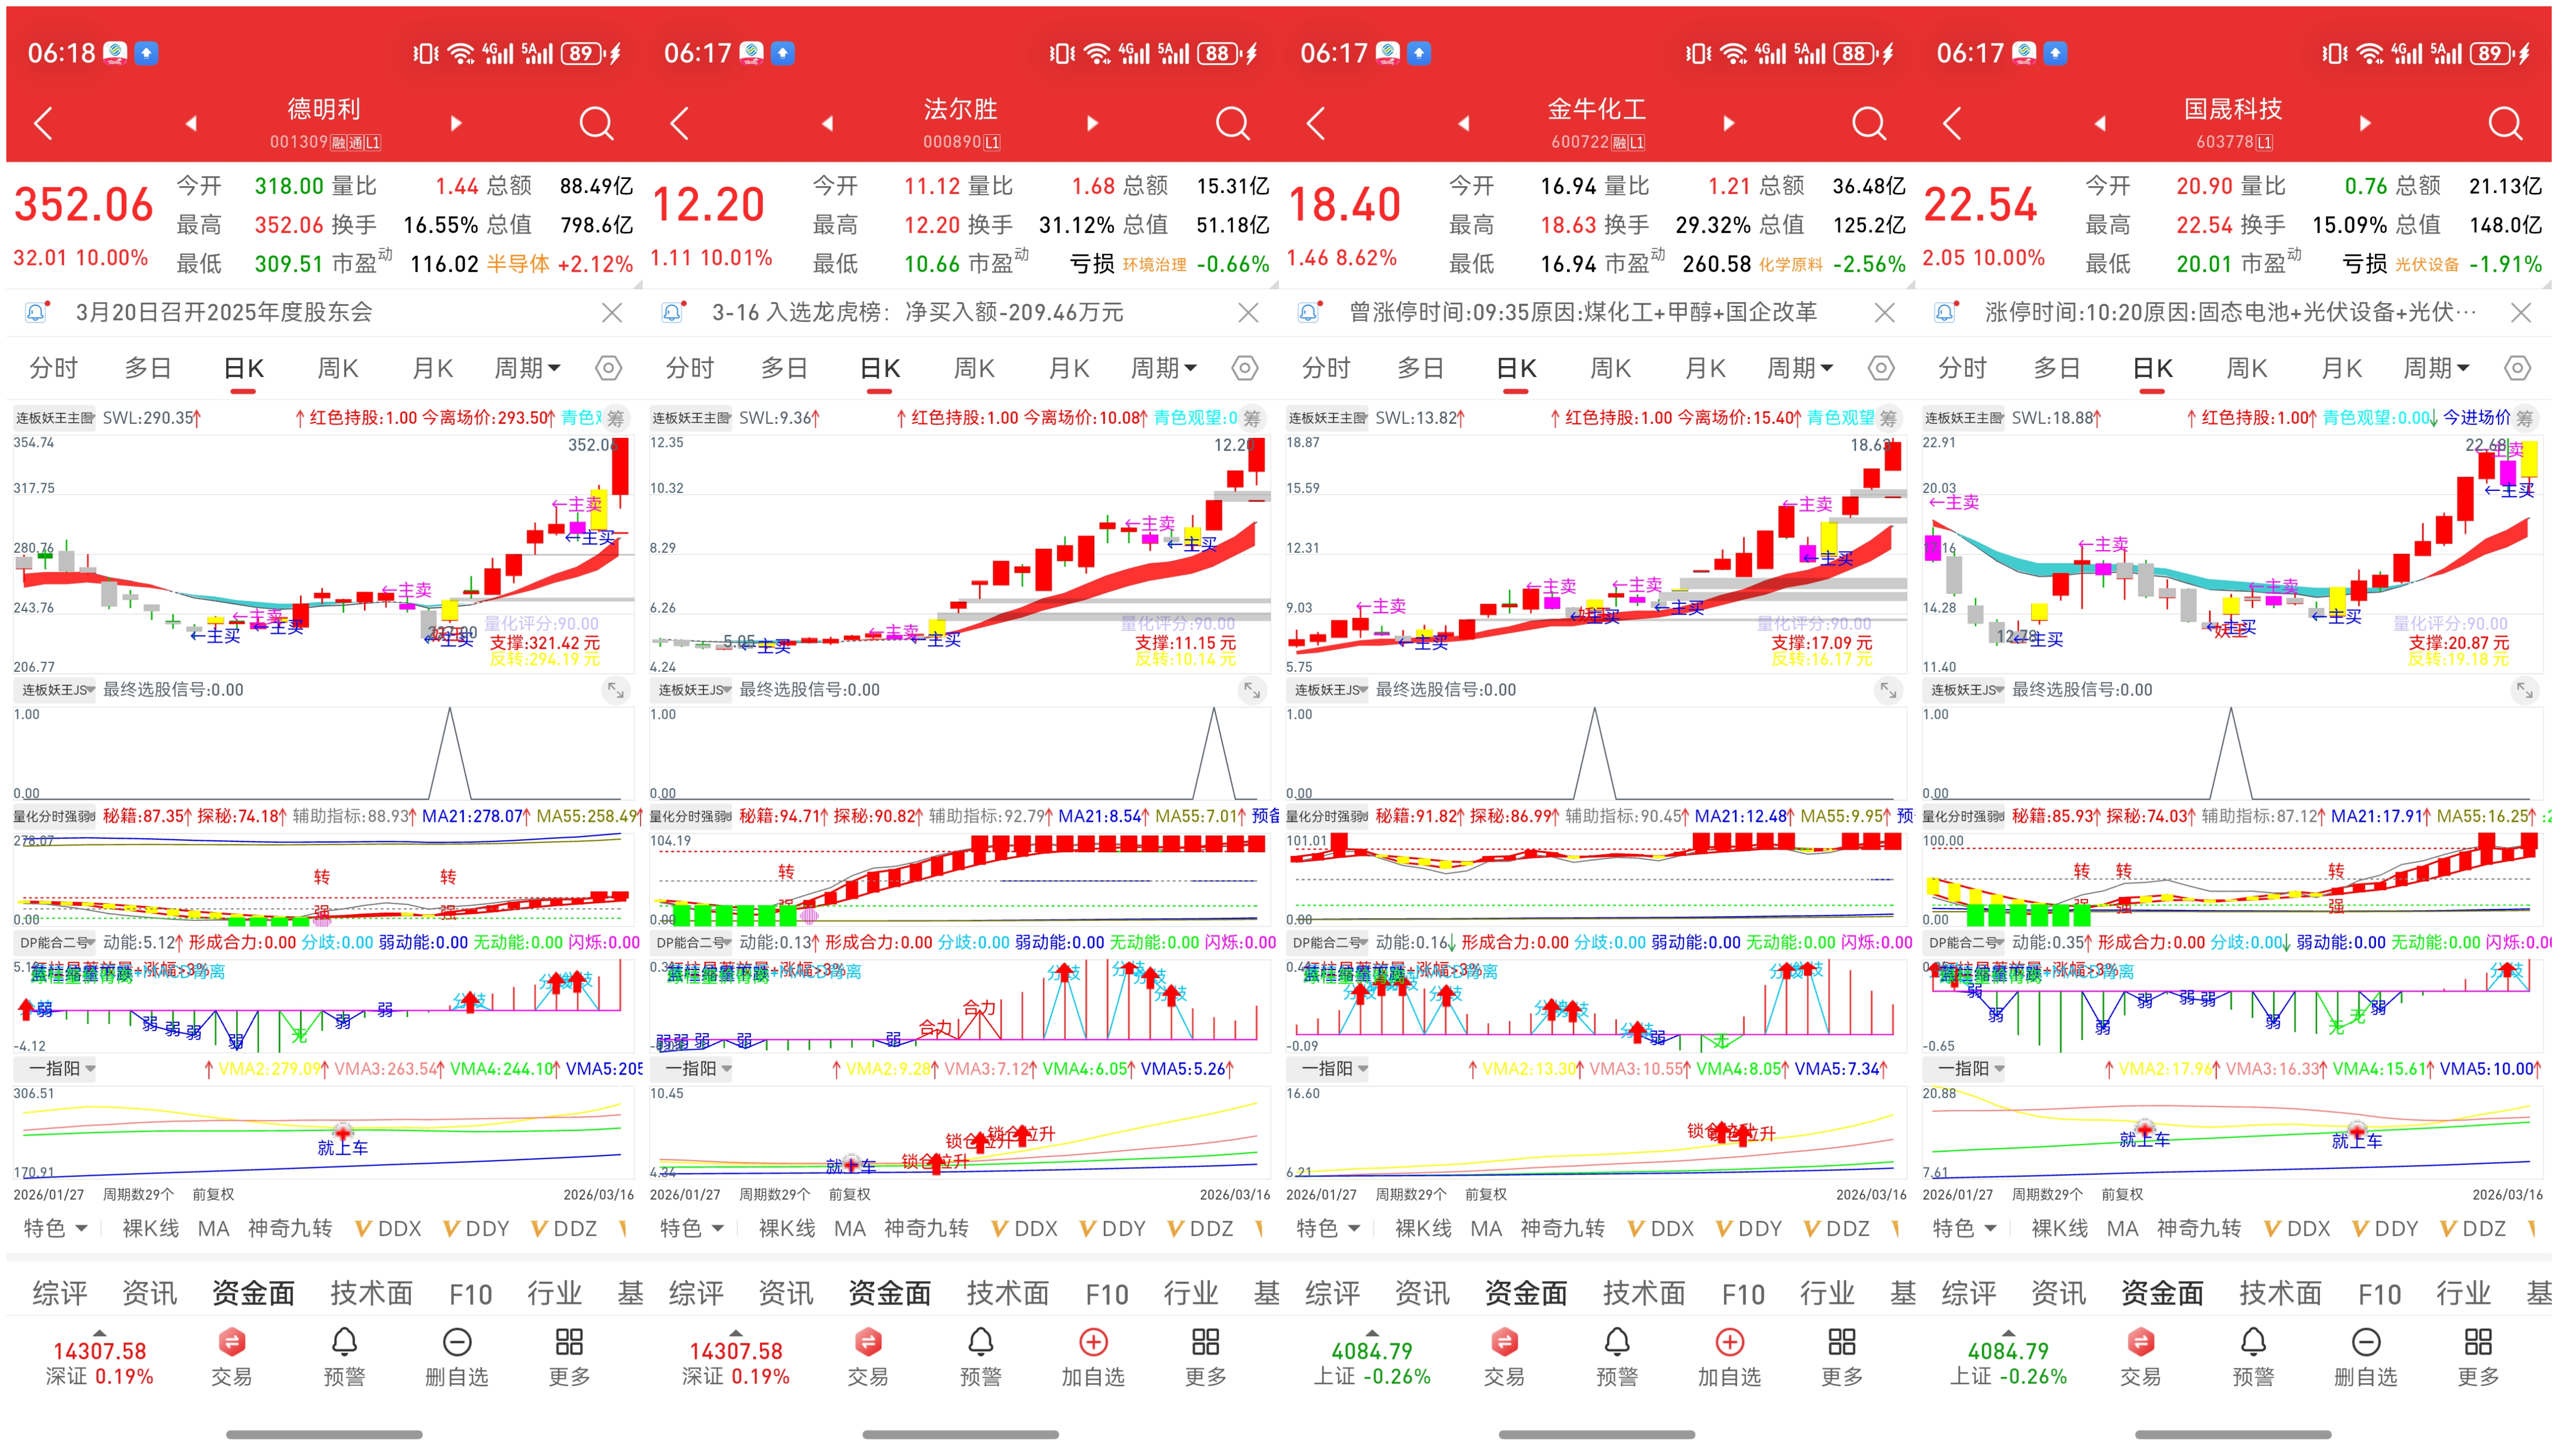
Task: Open 更多 grid icon in 法尔胜 panel
Action: 1205,1356
